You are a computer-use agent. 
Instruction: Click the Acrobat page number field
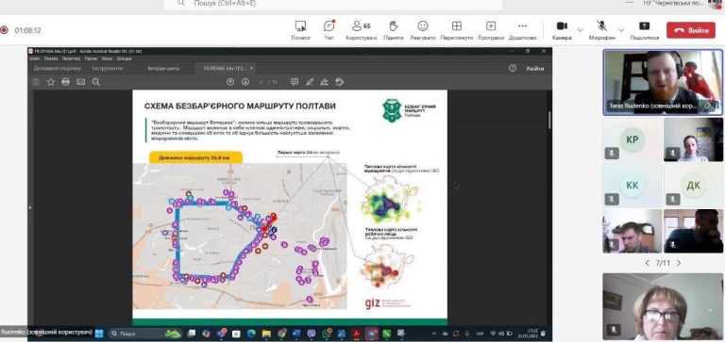(262, 82)
